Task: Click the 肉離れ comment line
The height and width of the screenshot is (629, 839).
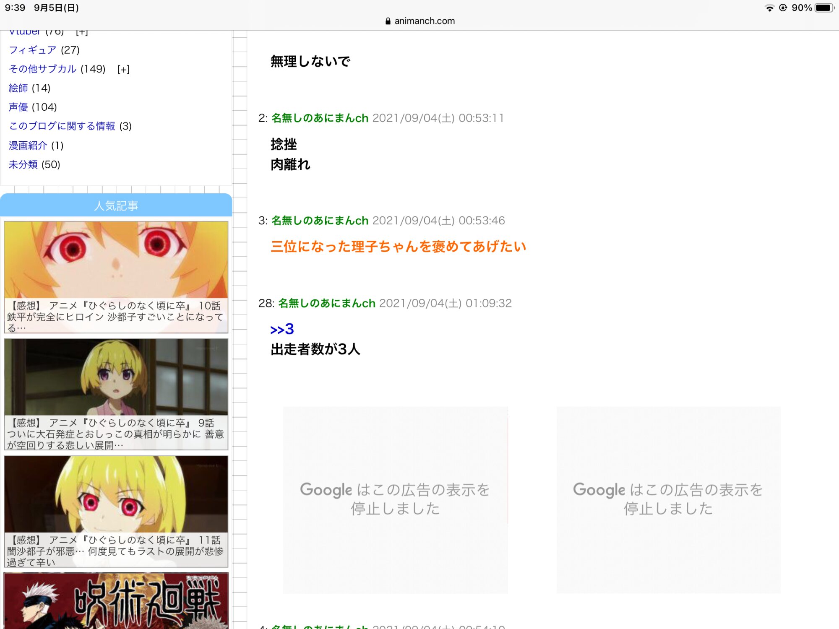Action: pos(290,164)
